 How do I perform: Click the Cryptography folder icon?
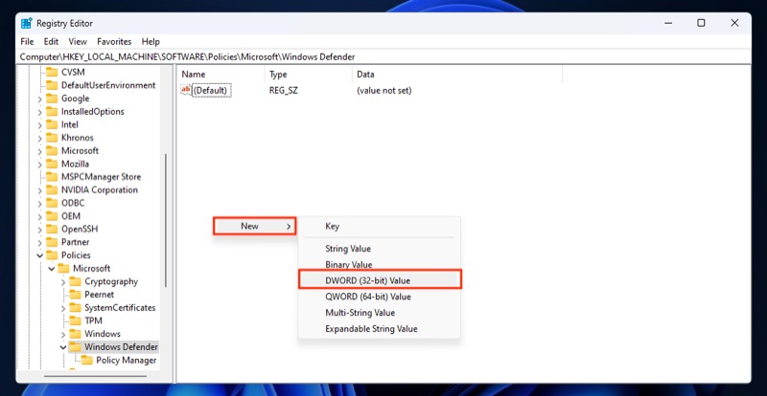click(x=76, y=281)
